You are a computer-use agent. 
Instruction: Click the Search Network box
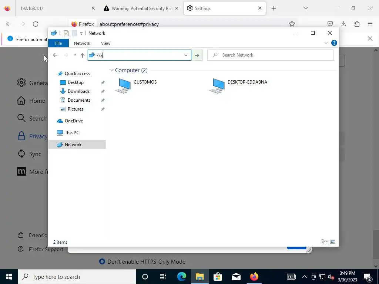tap(271, 55)
